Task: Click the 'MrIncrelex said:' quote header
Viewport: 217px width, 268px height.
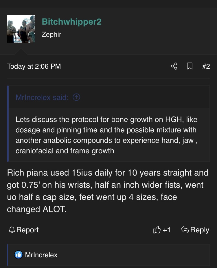Action: point(42,98)
